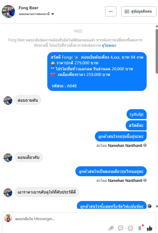Click the reply in Messenger input field
158x233 pixels.
tap(60, 219)
